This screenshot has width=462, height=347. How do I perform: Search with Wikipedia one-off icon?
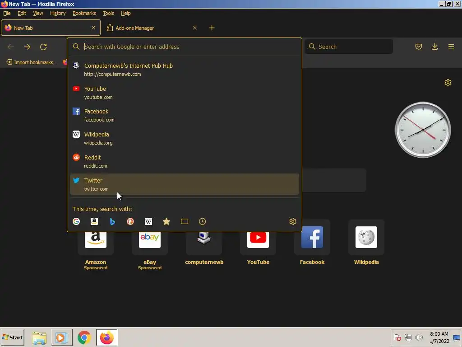[x=148, y=221]
